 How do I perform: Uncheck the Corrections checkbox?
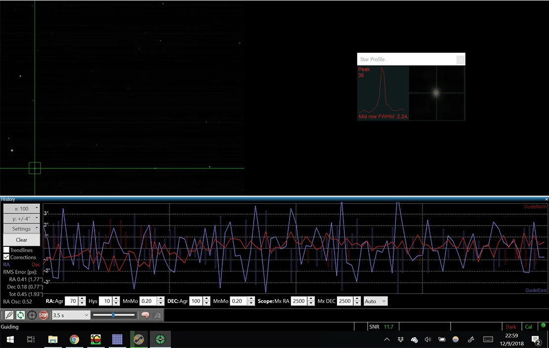click(x=6, y=257)
